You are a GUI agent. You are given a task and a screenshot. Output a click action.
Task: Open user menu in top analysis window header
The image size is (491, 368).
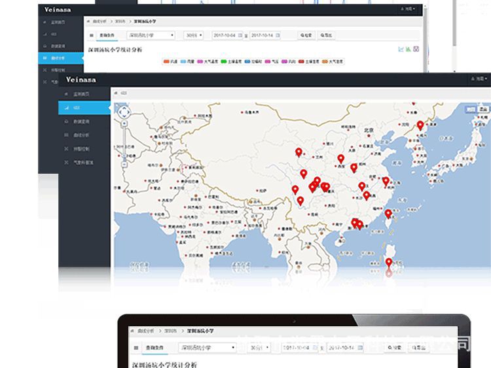tap(408, 8)
